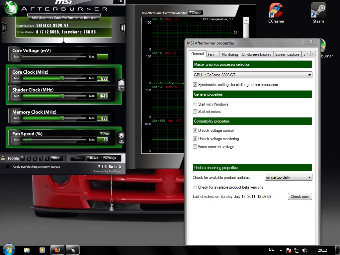Screen dimensions: 340x255
Task: Click the Fan Speed slider handle
Action: point(31,140)
